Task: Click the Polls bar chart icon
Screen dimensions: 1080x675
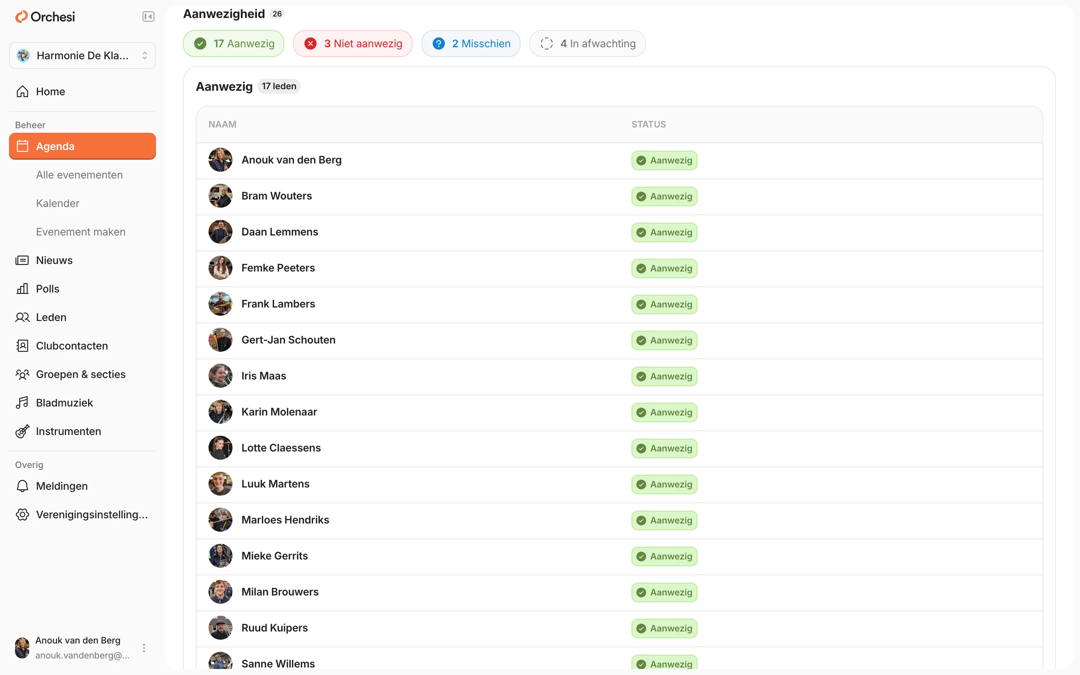Action: pyautogui.click(x=22, y=289)
